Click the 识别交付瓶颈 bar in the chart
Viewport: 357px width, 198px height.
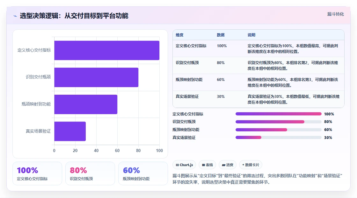96,77
